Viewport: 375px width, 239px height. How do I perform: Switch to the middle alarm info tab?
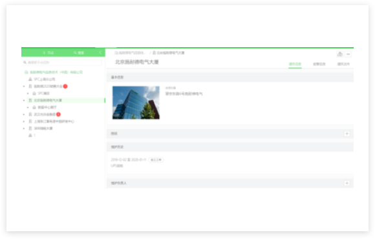319,64
